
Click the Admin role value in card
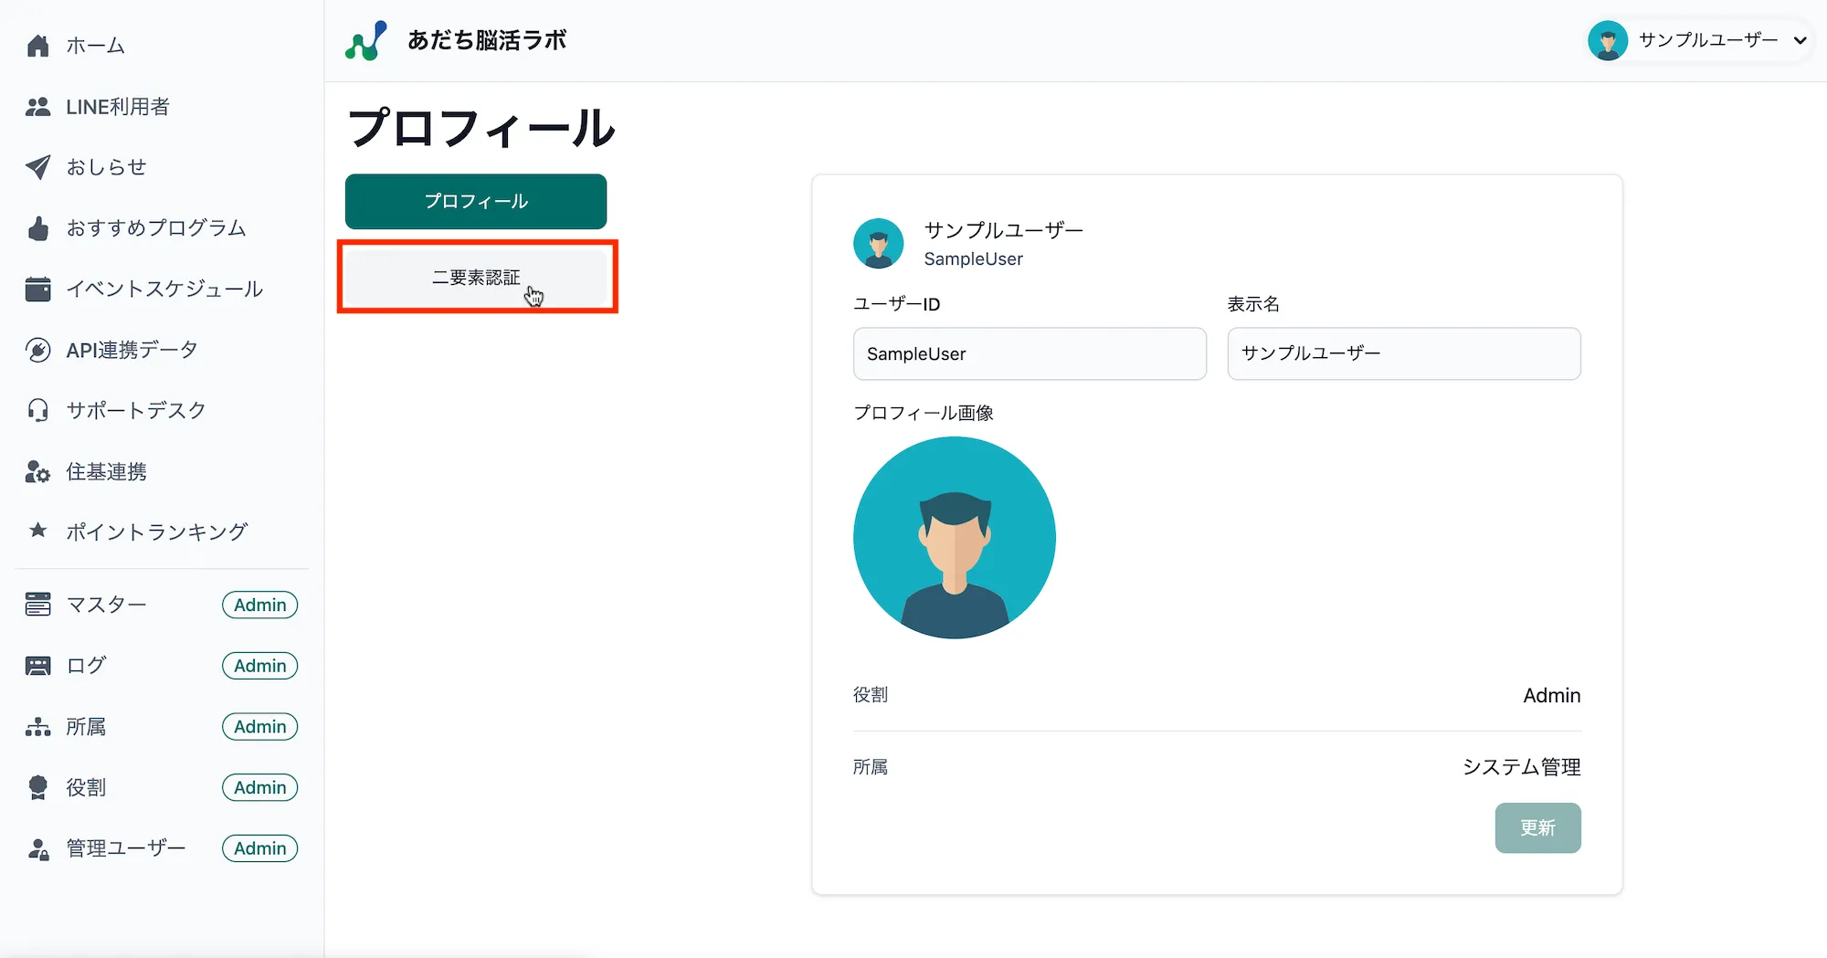tap(1551, 695)
